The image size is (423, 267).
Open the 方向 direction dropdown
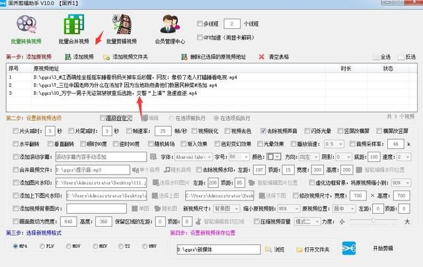309,157
